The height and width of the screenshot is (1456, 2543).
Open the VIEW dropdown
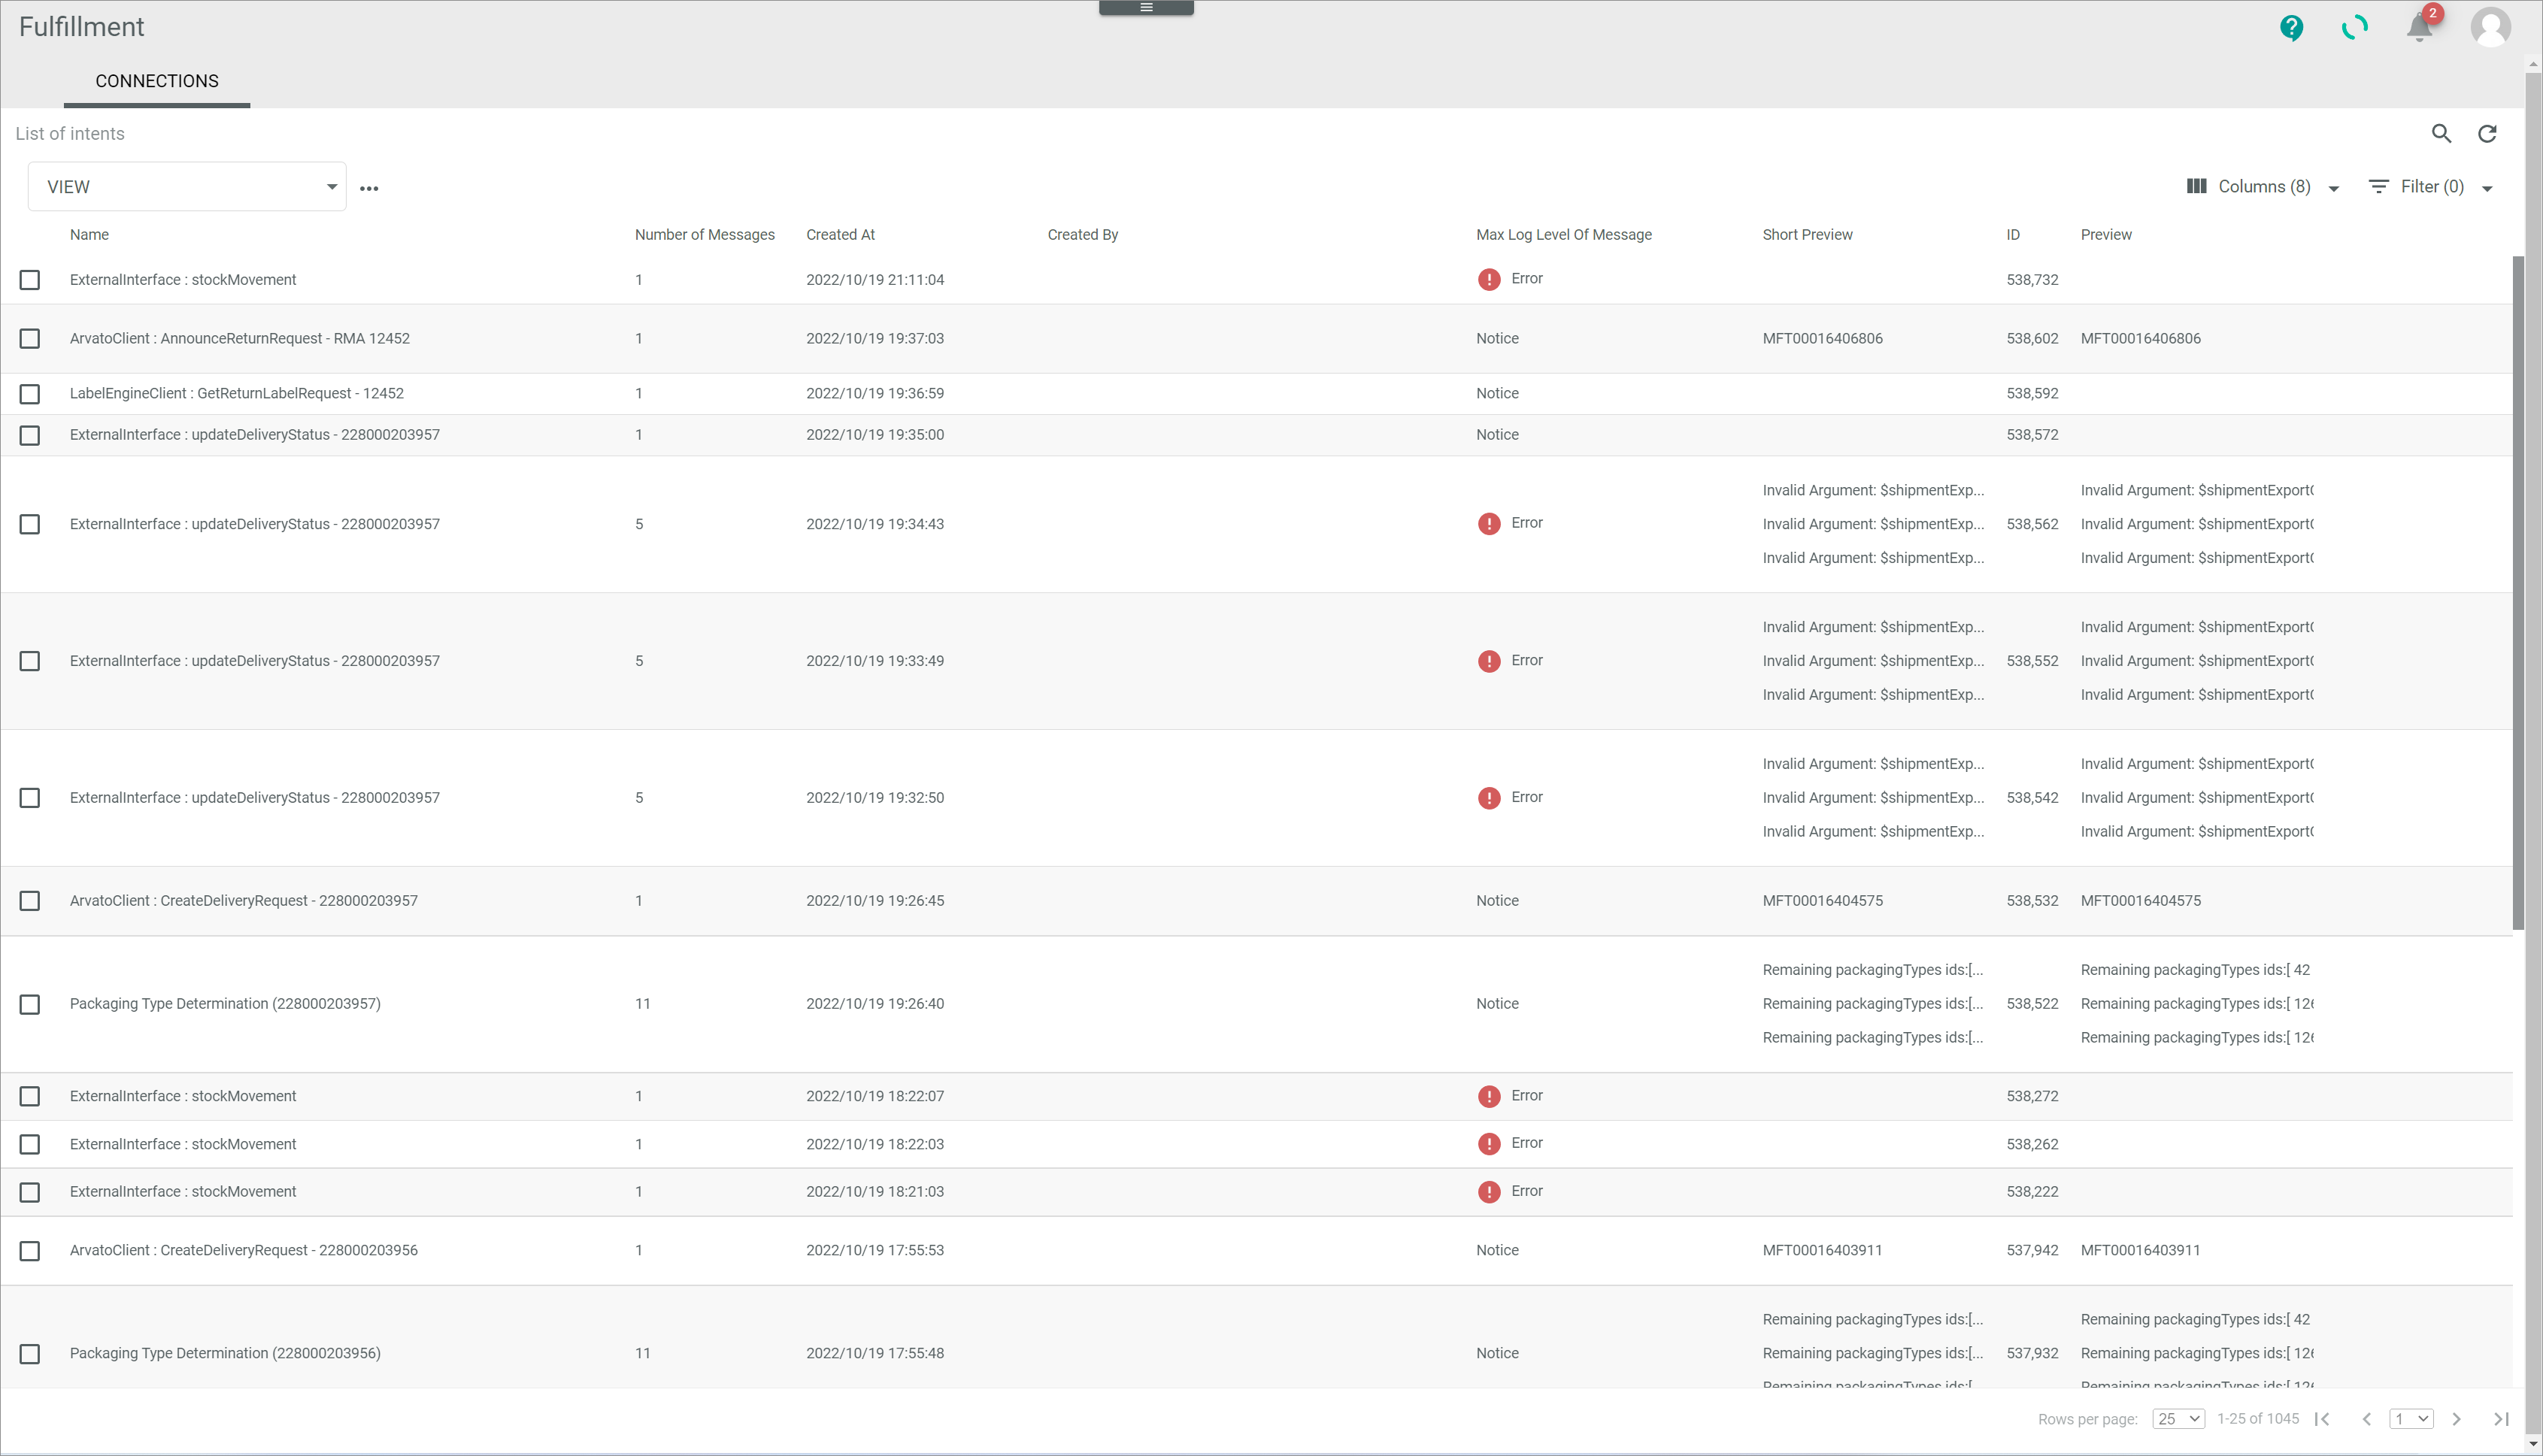point(187,187)
